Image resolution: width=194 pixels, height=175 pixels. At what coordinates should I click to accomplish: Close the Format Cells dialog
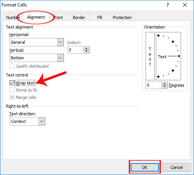tap(185, 5)
